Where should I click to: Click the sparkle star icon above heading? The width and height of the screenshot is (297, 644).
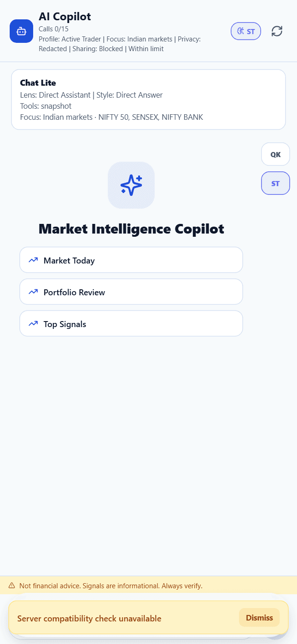tap(131, 185)
